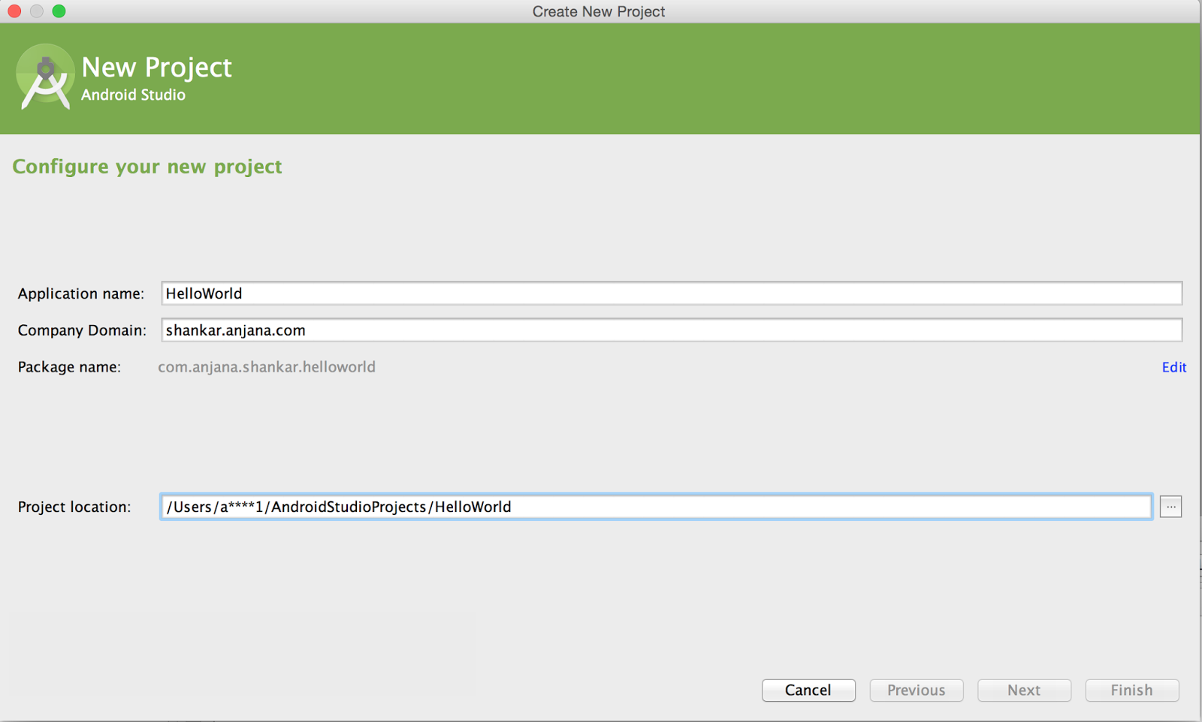The image size is (1202, 722).
Task: Click the 'Company Domain:' label
Action: (x=82, y=330)
